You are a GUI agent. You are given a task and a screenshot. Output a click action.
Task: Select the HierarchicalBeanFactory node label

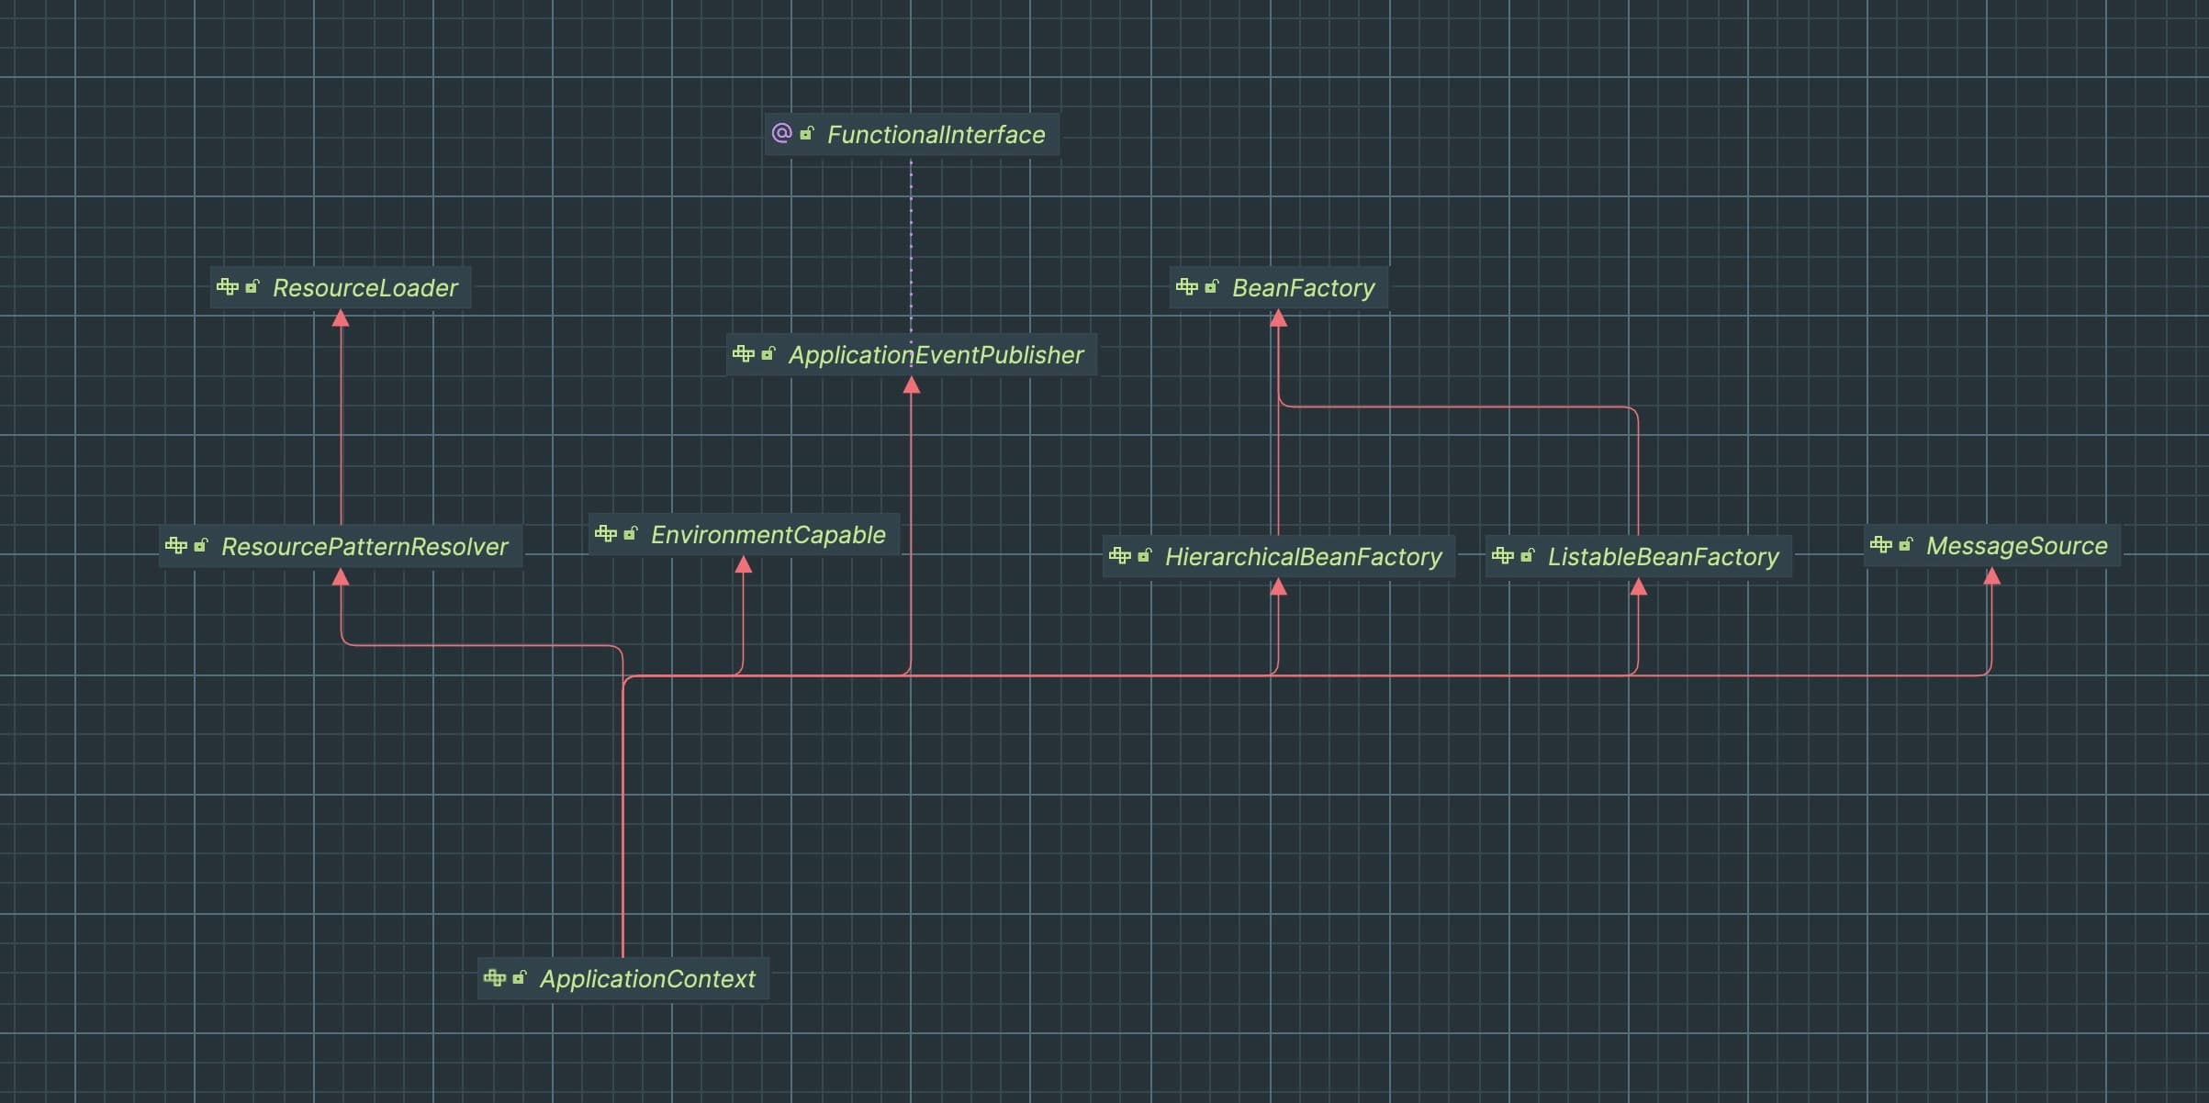coord(1303,557)
